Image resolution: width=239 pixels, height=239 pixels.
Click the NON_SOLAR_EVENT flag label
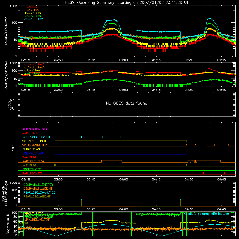[36, 137]
